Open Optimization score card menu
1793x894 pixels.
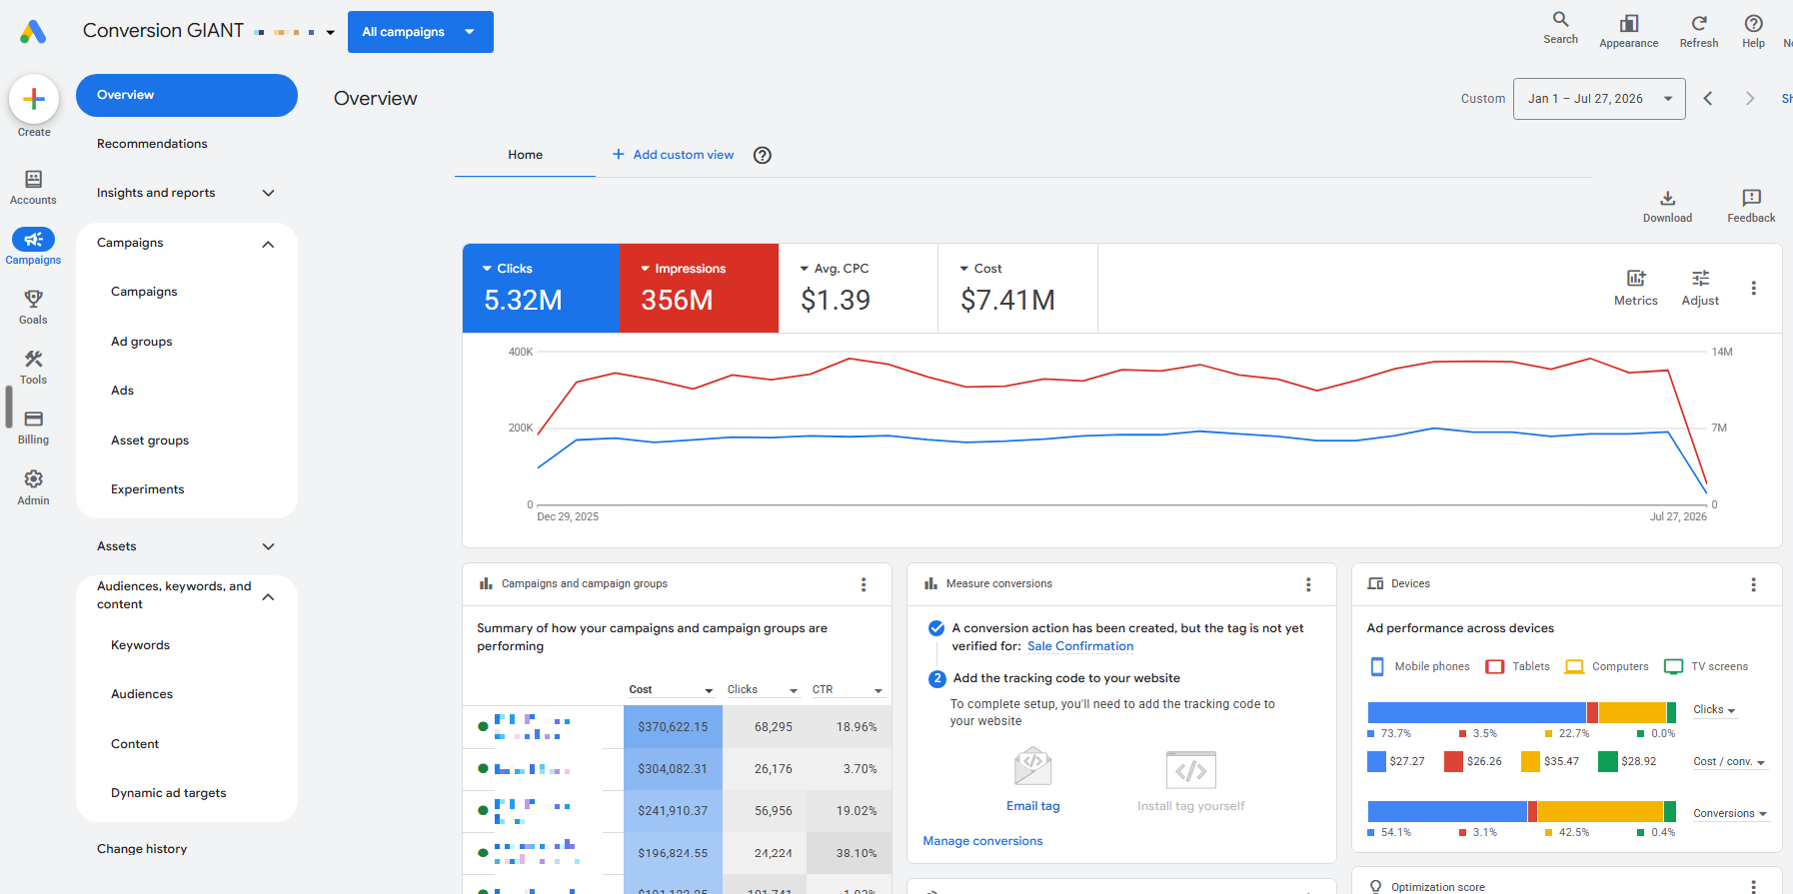tap(1753, 886)
